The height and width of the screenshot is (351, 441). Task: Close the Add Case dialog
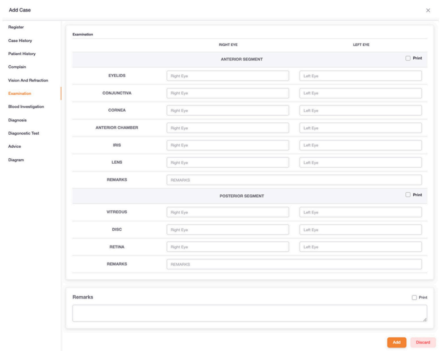428,10
